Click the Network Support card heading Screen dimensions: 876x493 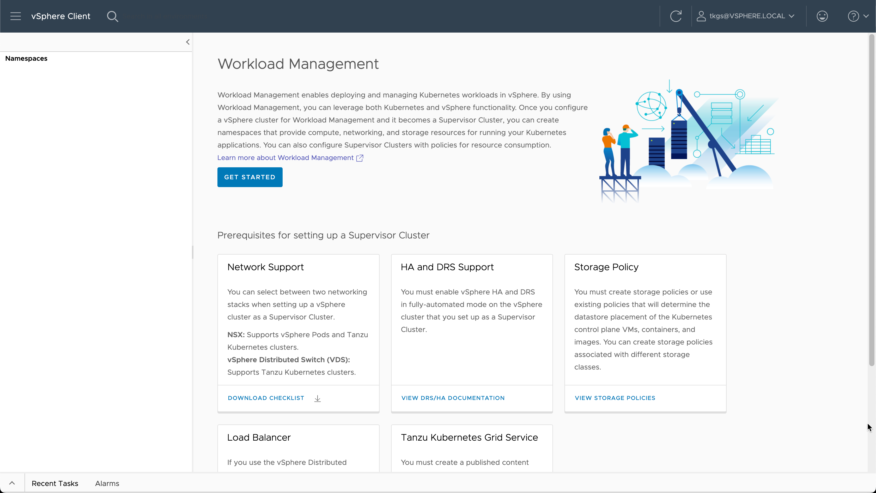(x=266, y=267)
